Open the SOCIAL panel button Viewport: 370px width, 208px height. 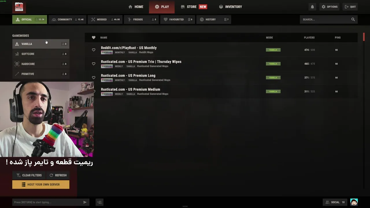[x=335, y=202]
